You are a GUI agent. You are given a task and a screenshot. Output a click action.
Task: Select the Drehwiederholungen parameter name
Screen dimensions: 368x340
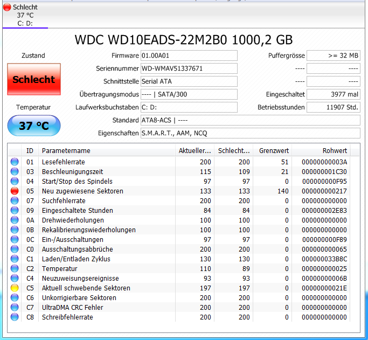[73, 220]
